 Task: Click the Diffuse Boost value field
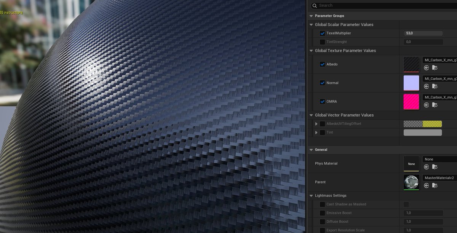click(423, 222)
